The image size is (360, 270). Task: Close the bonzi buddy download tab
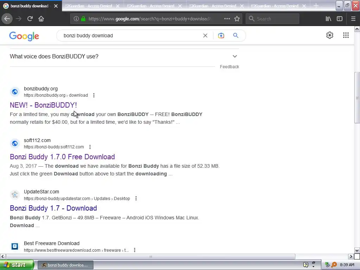[56, 6]
